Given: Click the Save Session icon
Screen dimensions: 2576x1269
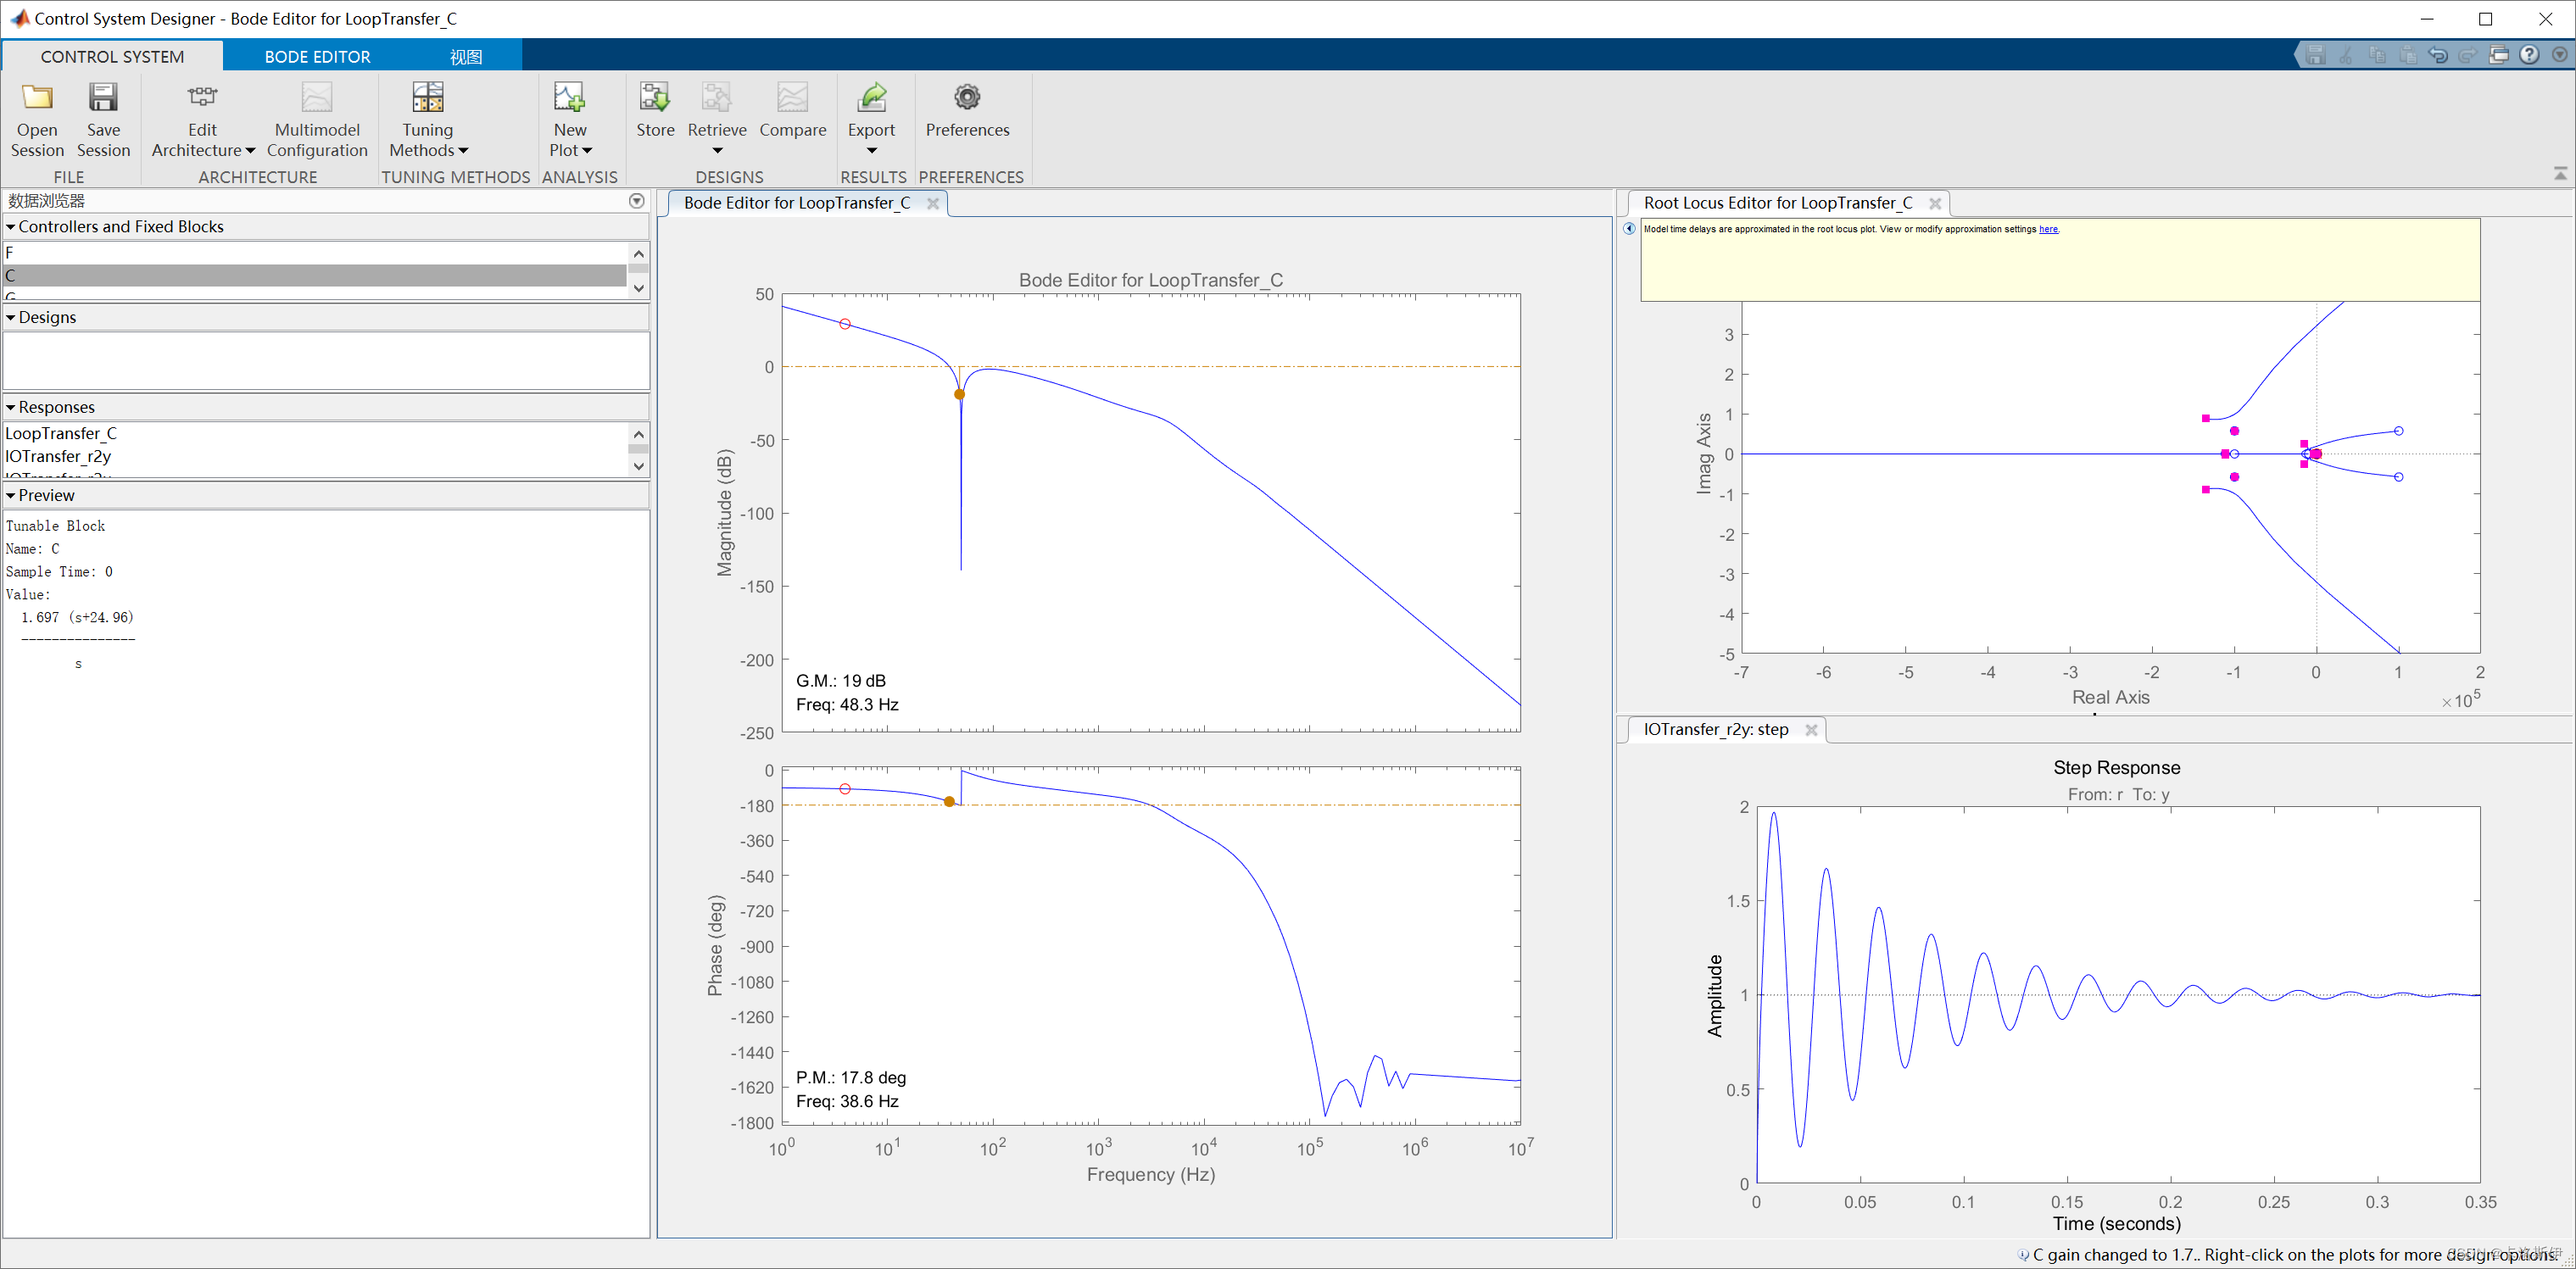Looking at the screenshot, I should point(103,98).
